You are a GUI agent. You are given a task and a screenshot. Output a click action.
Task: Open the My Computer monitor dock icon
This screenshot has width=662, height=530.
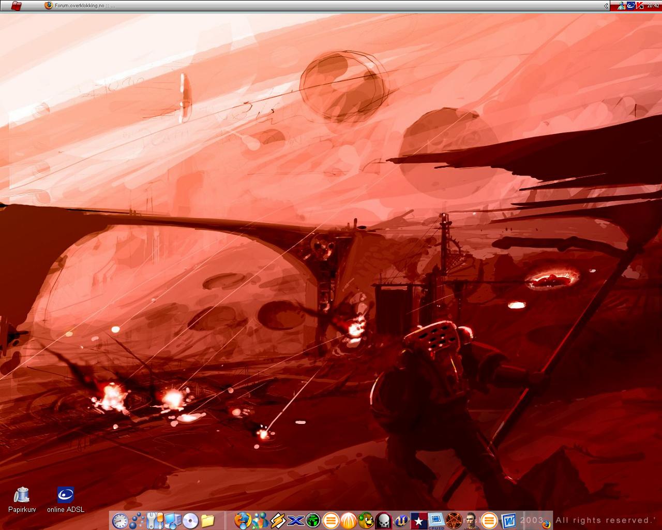point(173,520)
